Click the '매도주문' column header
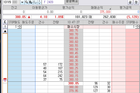The width and height of the screenshot is (140, 93). click(x=28, y=22)
